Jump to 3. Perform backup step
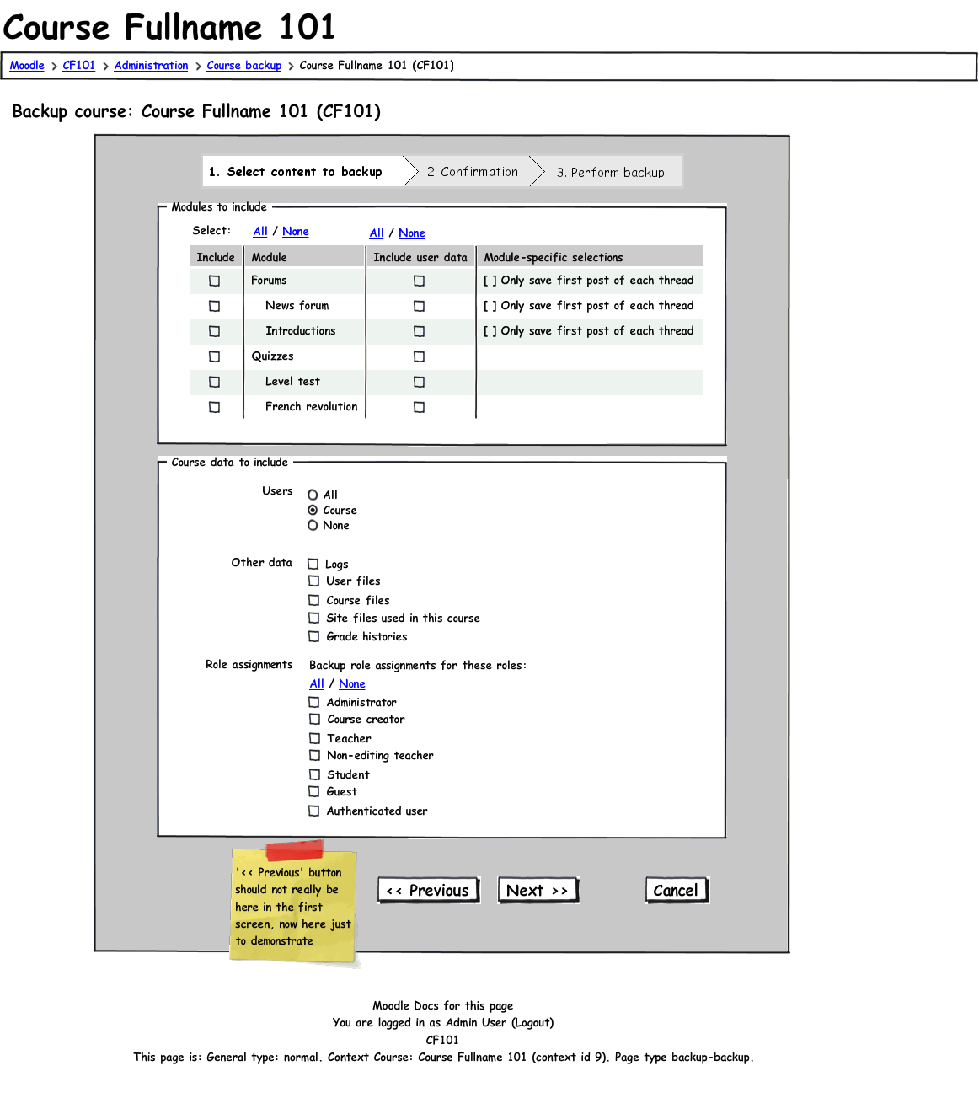 tap(610, 171)
